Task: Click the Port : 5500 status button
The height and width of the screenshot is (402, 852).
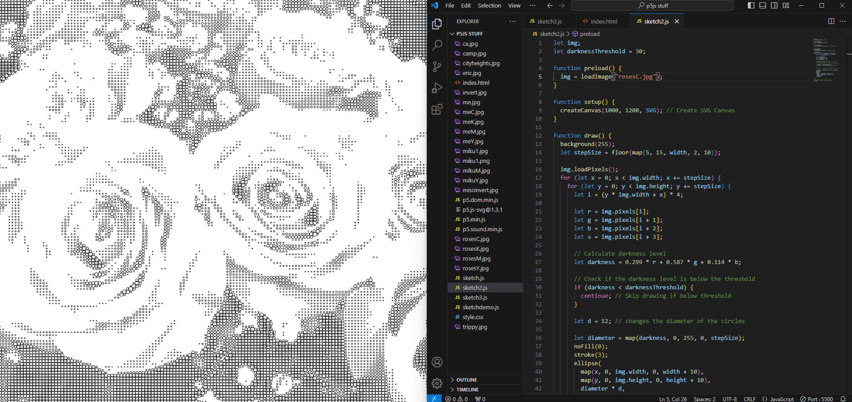Action: [x=816, y=399]
